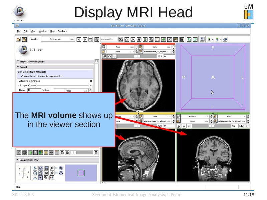This screenshot has height=200, width=267.
Task: Open the Window menu
Action: [x=43, y=31]
